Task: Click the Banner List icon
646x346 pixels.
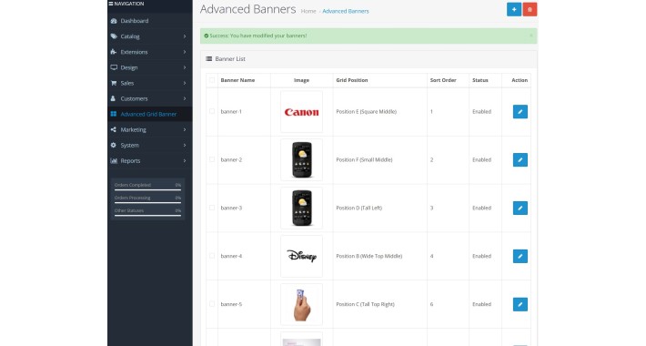Action: coord(209,58)
